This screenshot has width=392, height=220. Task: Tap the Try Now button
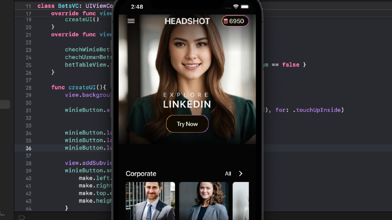(187, 124)
